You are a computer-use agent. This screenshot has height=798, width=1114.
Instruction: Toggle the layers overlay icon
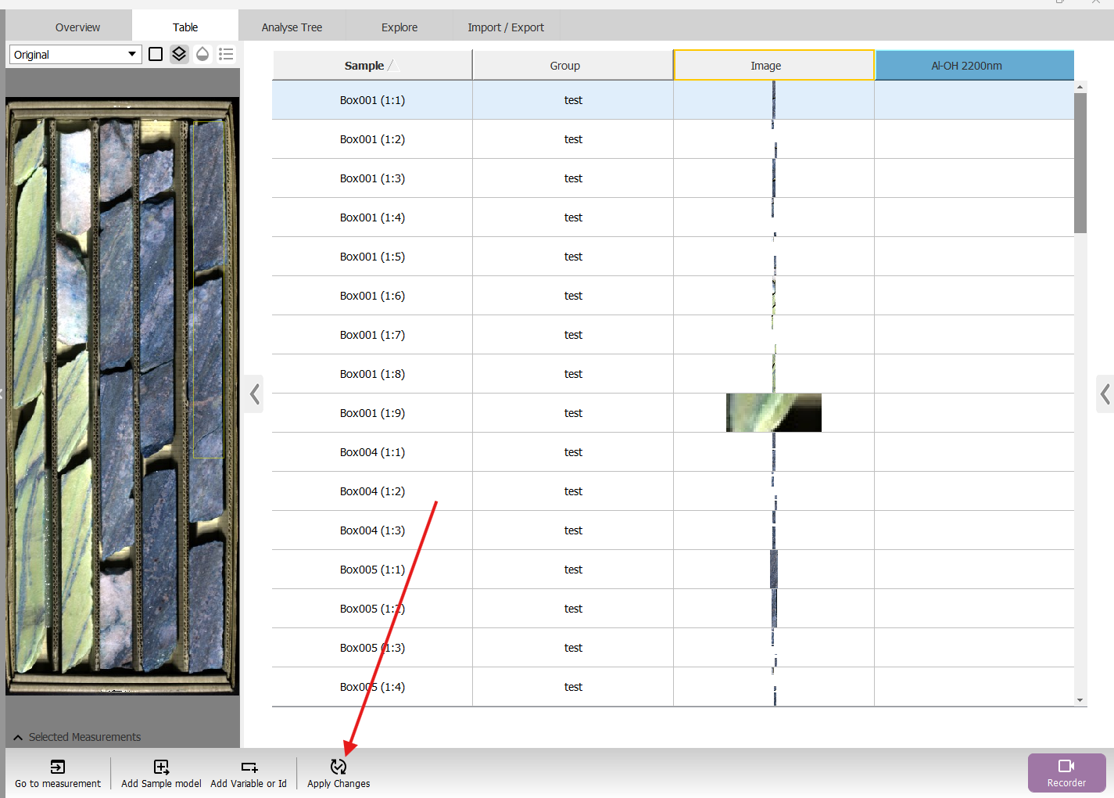179,54
